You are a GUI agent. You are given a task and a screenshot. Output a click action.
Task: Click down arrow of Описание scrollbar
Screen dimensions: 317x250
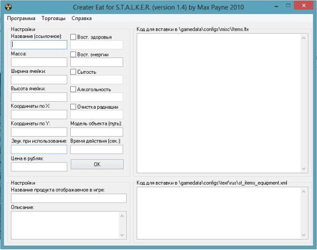pyautogui.click(x=122, y=235)
